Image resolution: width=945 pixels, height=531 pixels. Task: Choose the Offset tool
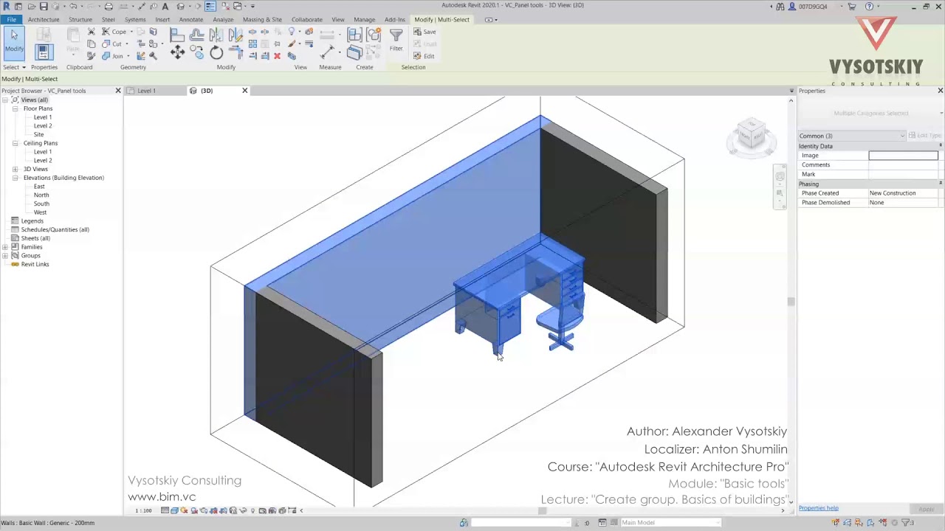pyautogui.click(x=196, y=35)
